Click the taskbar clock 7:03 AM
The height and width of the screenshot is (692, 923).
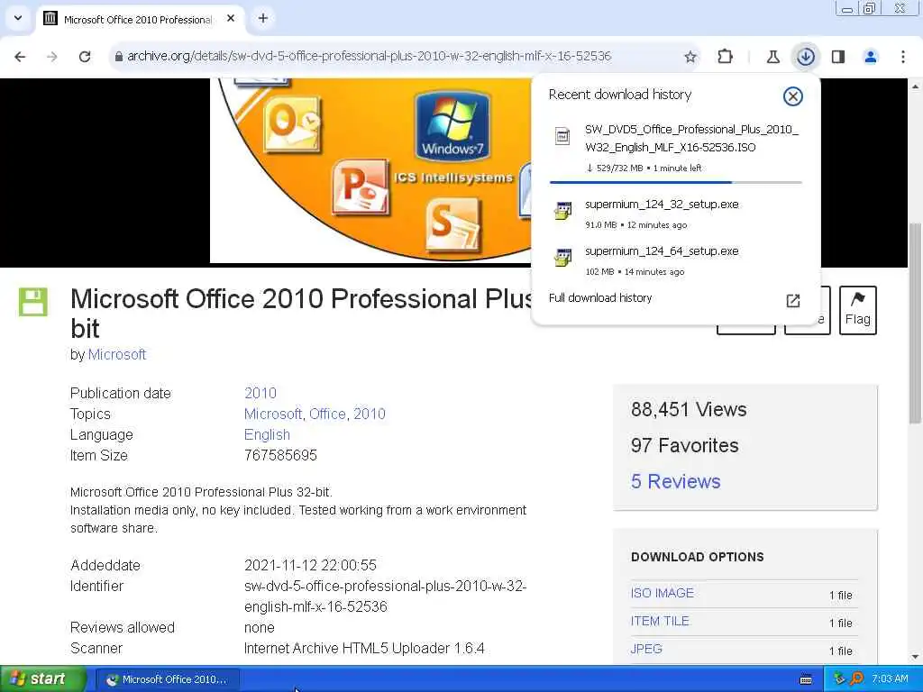890,678
